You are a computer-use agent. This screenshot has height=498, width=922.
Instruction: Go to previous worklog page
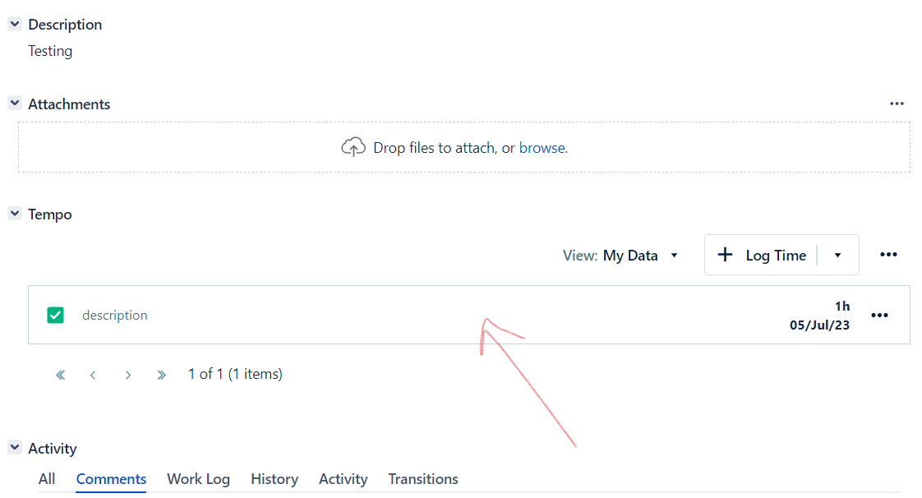tap(93, 375)
